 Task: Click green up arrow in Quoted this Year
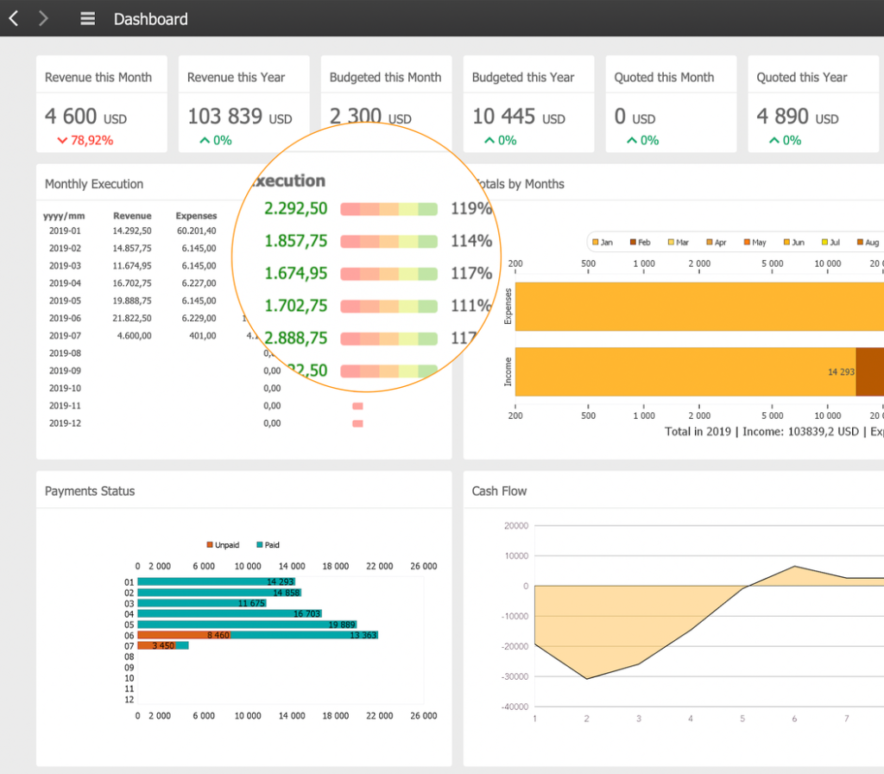point(773,140)
